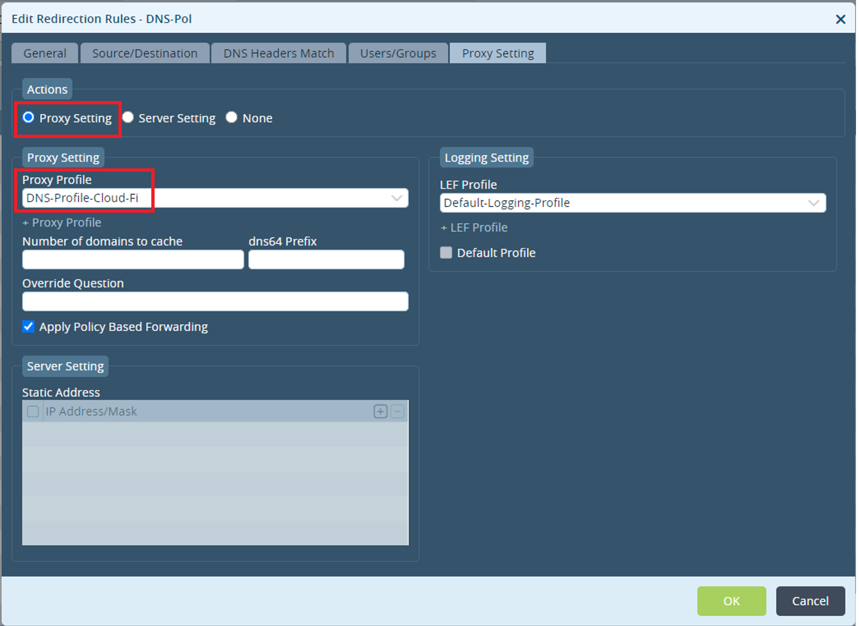Click the Override Question input field
The width and height of the screenshot is (859, 626).
[215, 301]
